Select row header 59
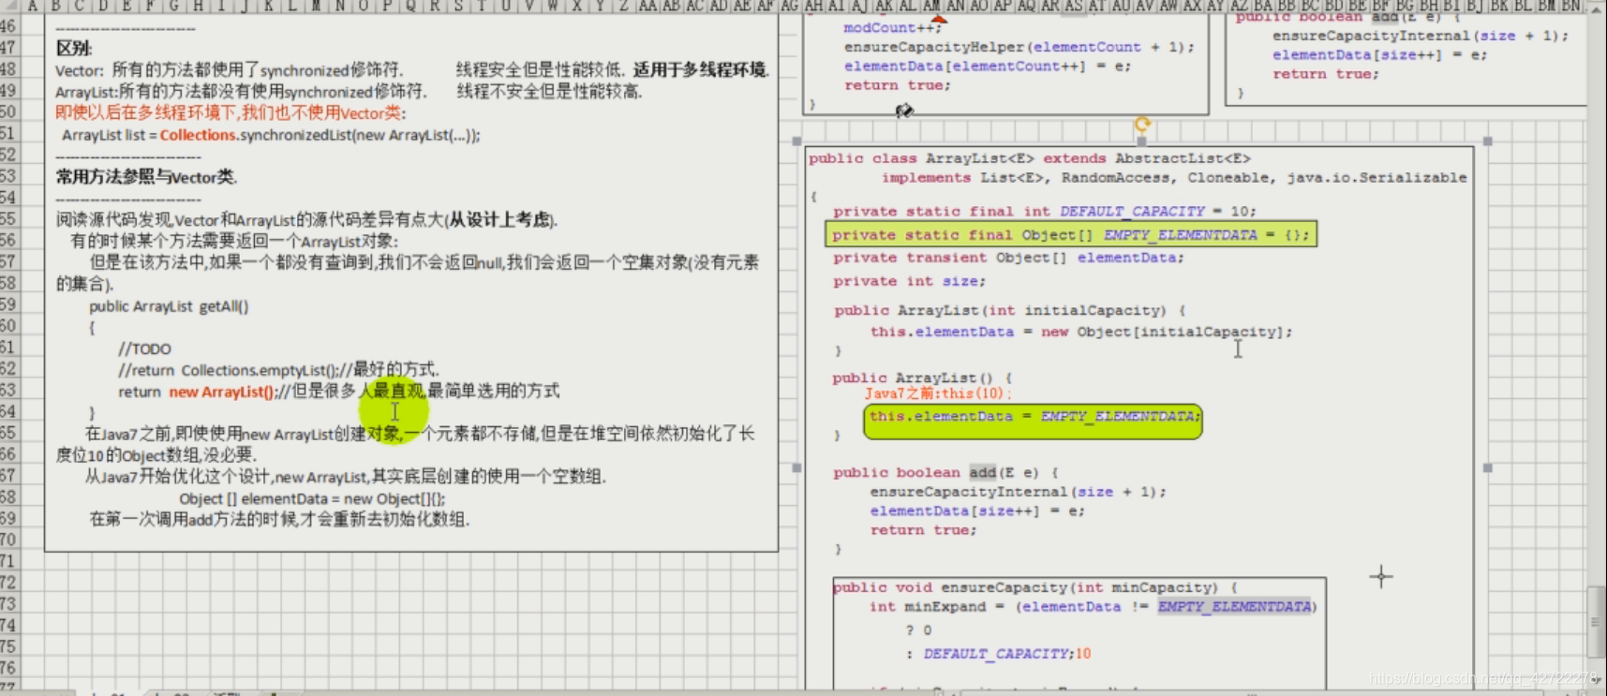1607x696 pixels. click(8, 304)
